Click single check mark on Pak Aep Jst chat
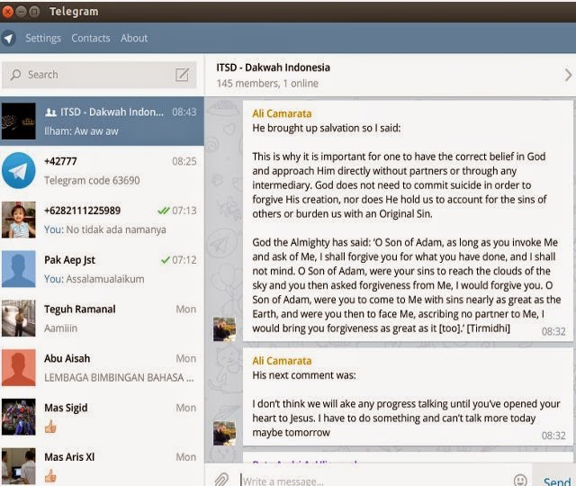Screen dimensions: 576x486 [166, 260]
